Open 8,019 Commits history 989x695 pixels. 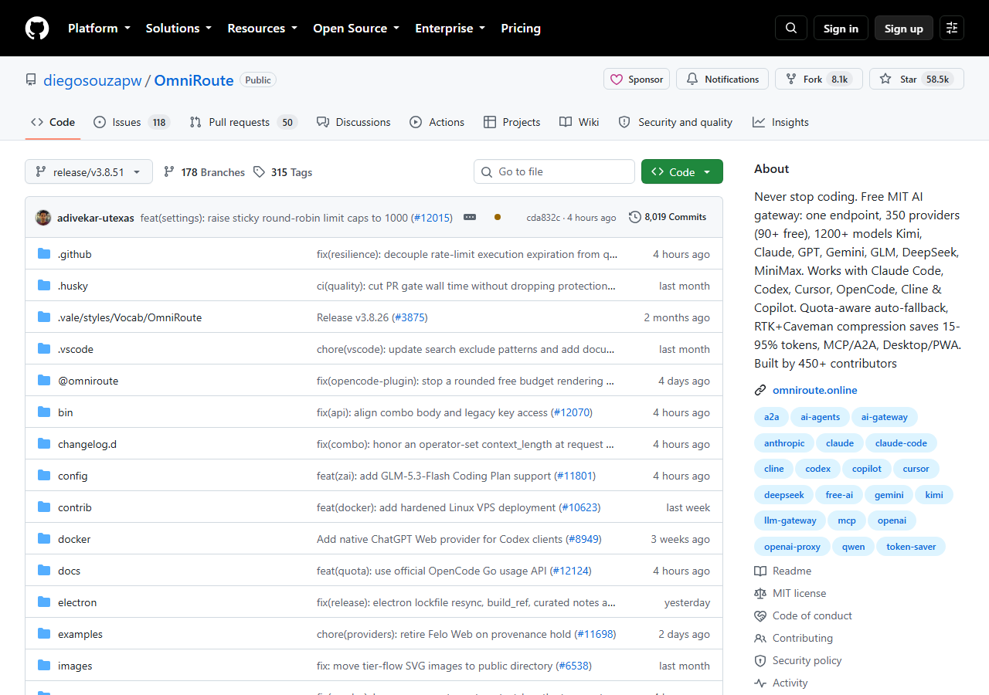coord(668,218)
